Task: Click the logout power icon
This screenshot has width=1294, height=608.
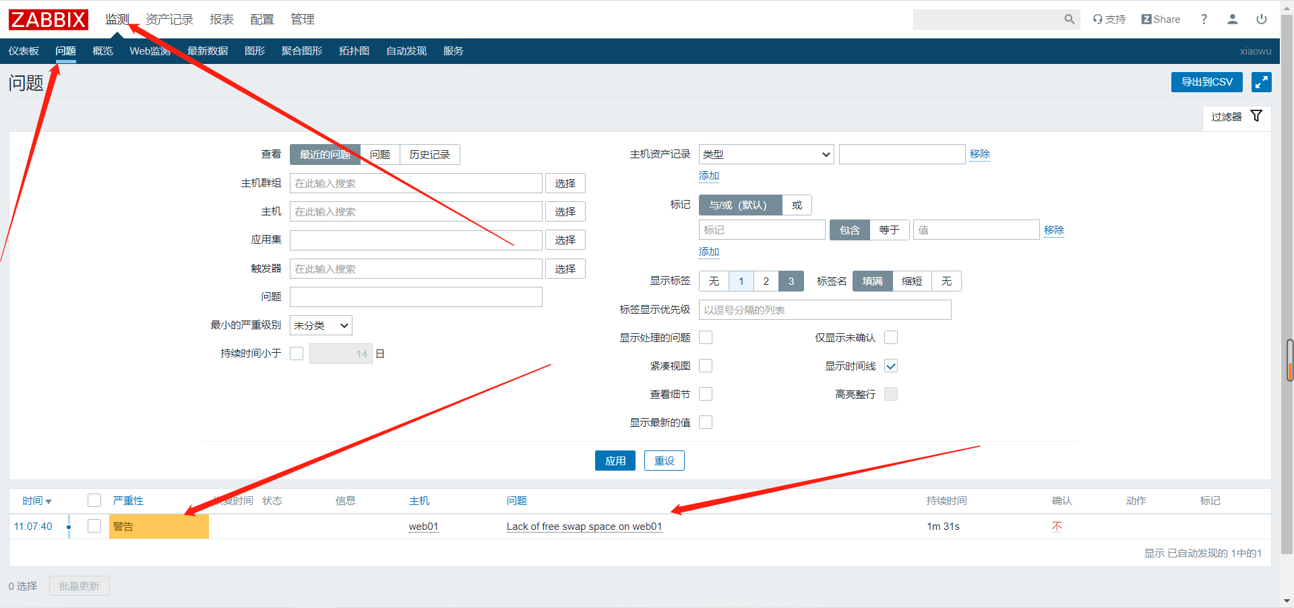Action: (x=1261, y=20)
